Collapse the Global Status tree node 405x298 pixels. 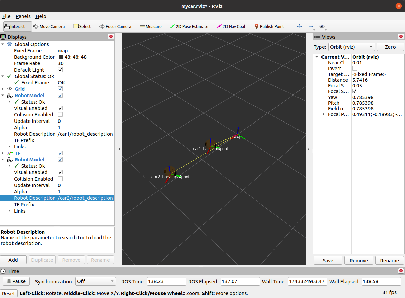[3, 76]
